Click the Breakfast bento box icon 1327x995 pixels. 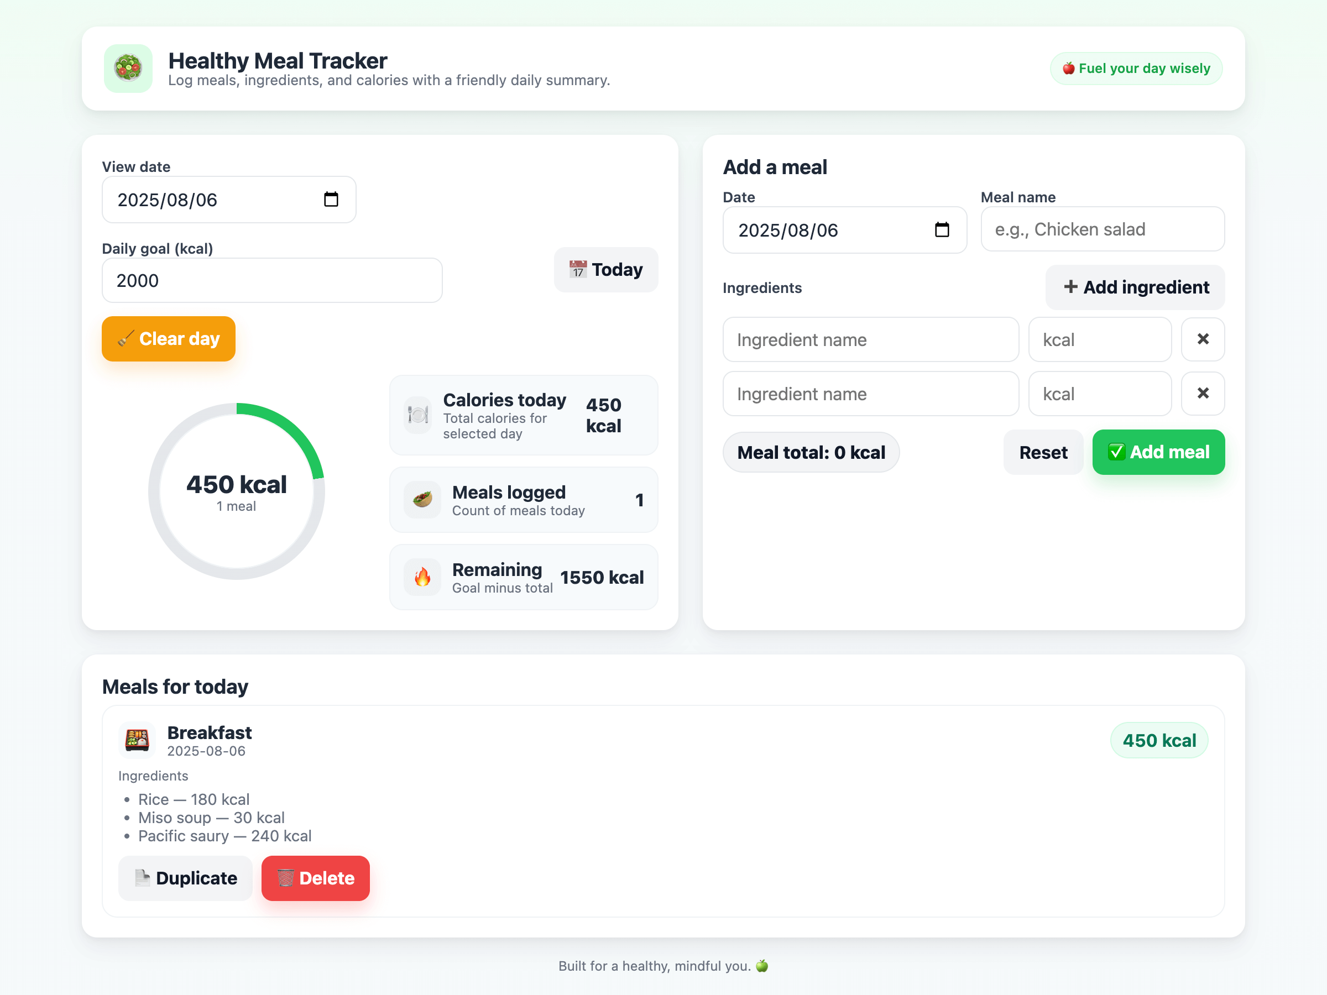(137, 740)
